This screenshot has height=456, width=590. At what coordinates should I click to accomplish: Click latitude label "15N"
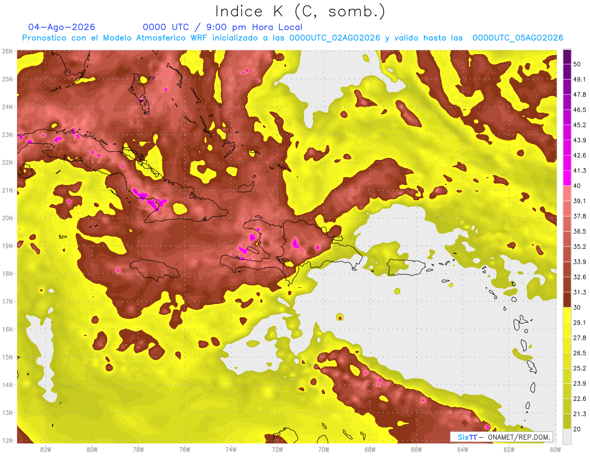click(7, 357)
